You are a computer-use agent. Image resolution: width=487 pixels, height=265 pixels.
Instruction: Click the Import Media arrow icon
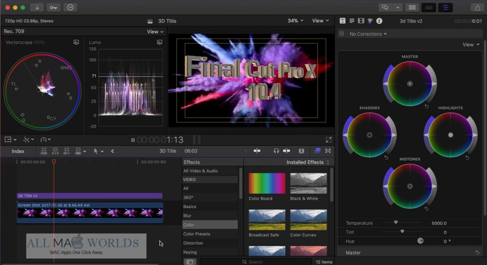(x=37, y=8)
